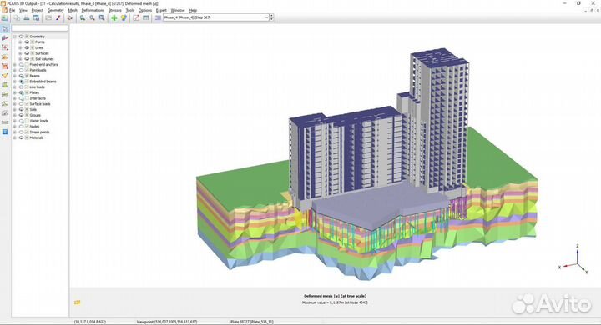Click the light bulb toolbar icon
The width and height of the screenshot is (601, 325).
124,17
